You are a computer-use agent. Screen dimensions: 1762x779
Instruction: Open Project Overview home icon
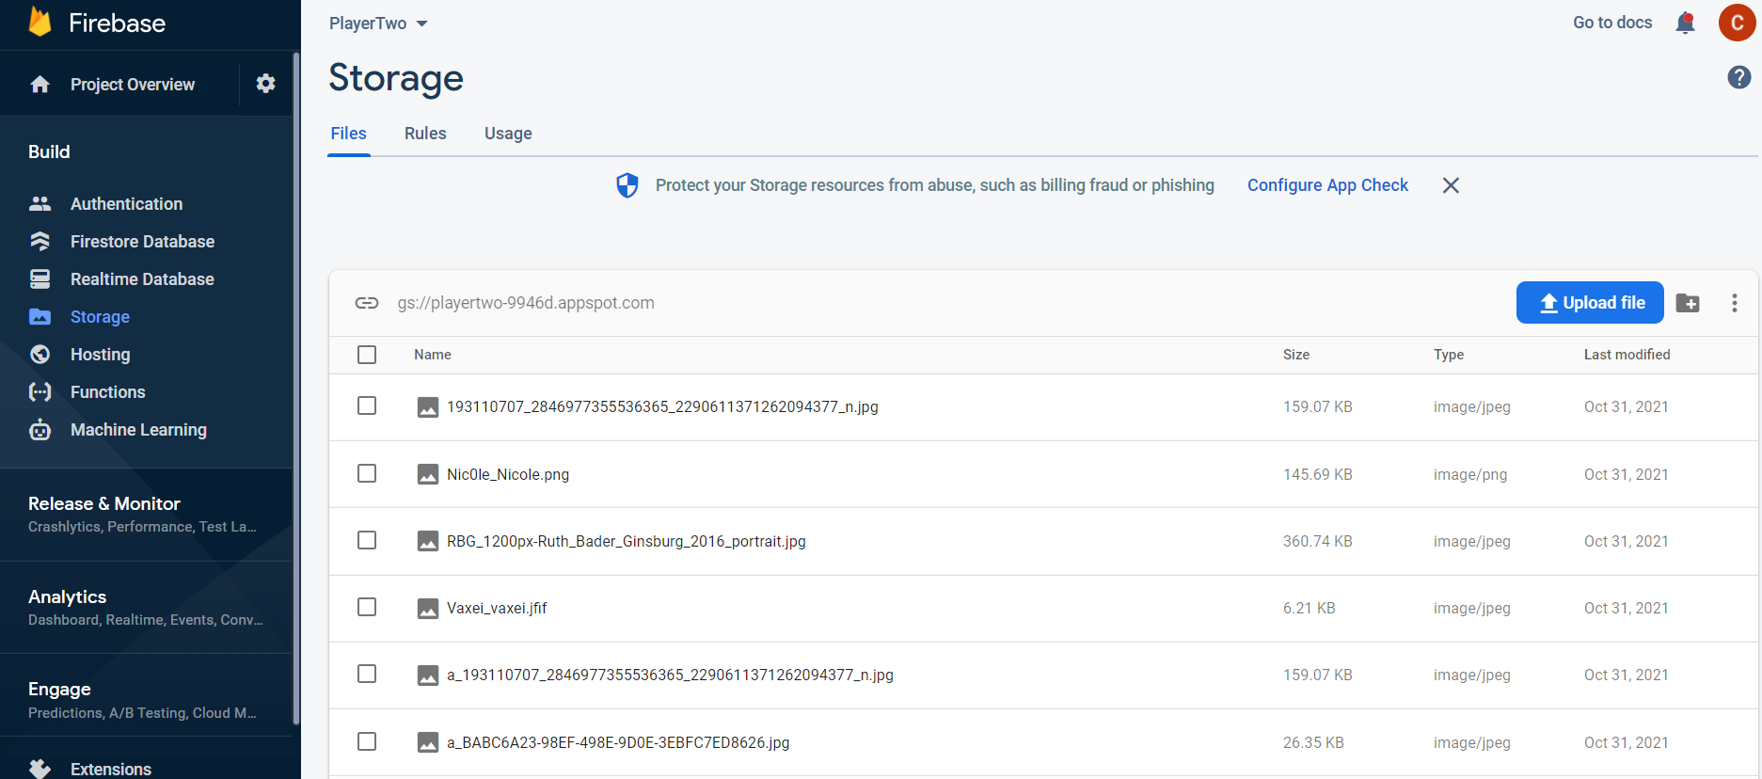[40, 85]
